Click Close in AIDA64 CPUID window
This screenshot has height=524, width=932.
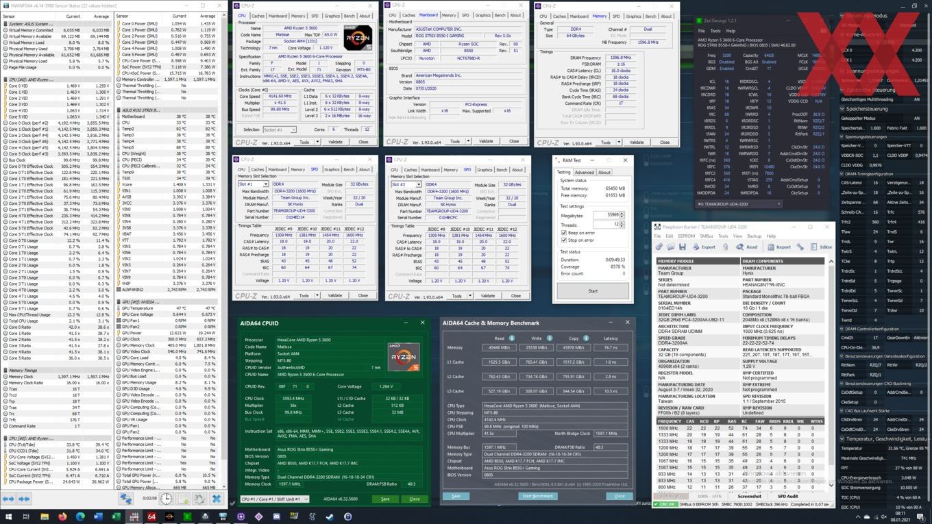point(414,499)
